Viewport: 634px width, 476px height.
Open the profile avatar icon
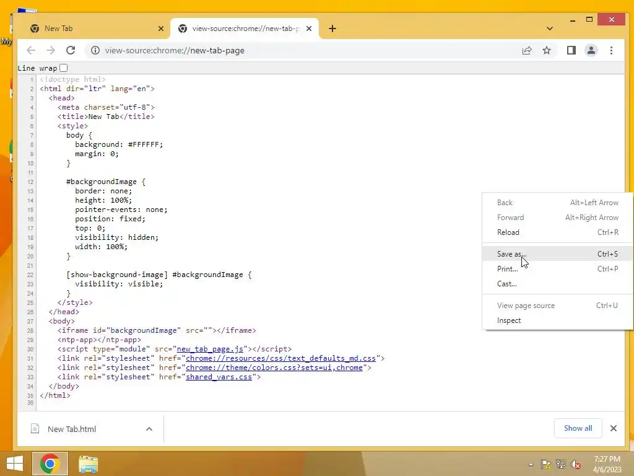coord(591,51)
